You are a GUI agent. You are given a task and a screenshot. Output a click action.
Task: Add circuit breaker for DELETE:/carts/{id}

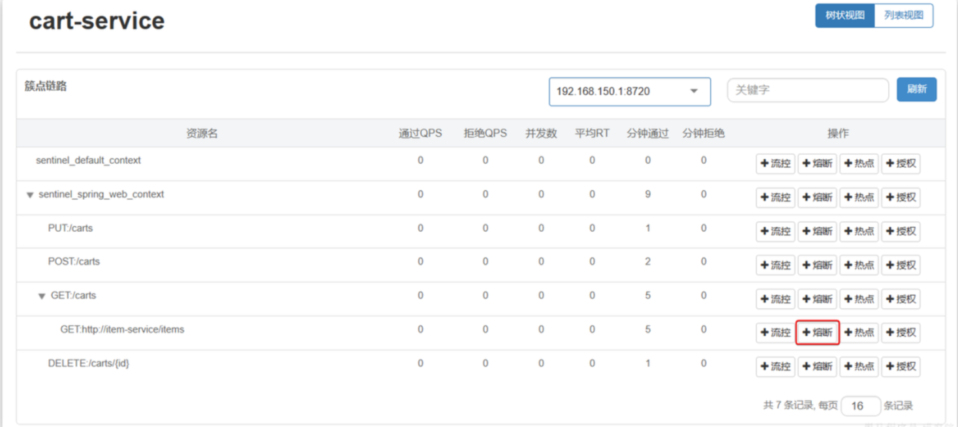tap(817, 367)
